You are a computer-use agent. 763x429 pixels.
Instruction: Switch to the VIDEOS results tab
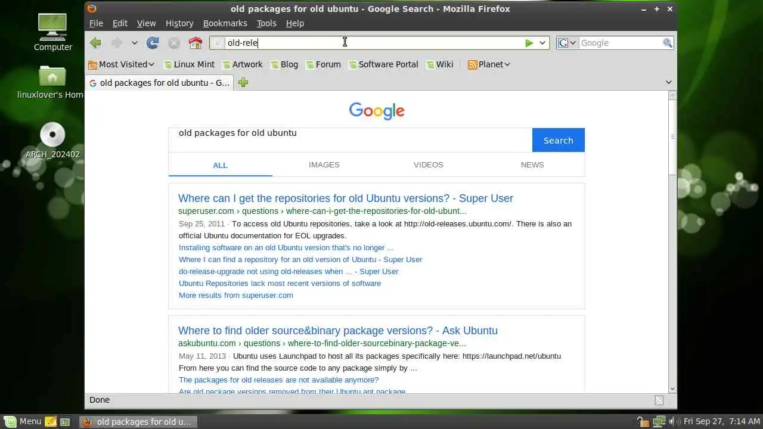(x=429, y=164)
